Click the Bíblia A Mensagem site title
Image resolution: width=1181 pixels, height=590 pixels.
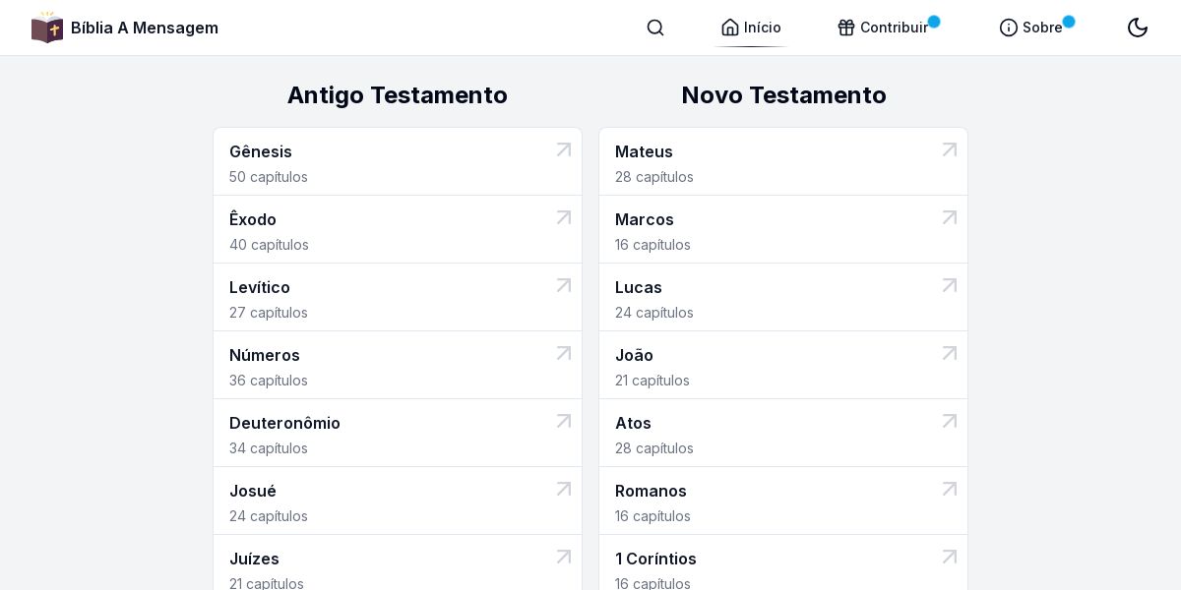tap(145, 28)
